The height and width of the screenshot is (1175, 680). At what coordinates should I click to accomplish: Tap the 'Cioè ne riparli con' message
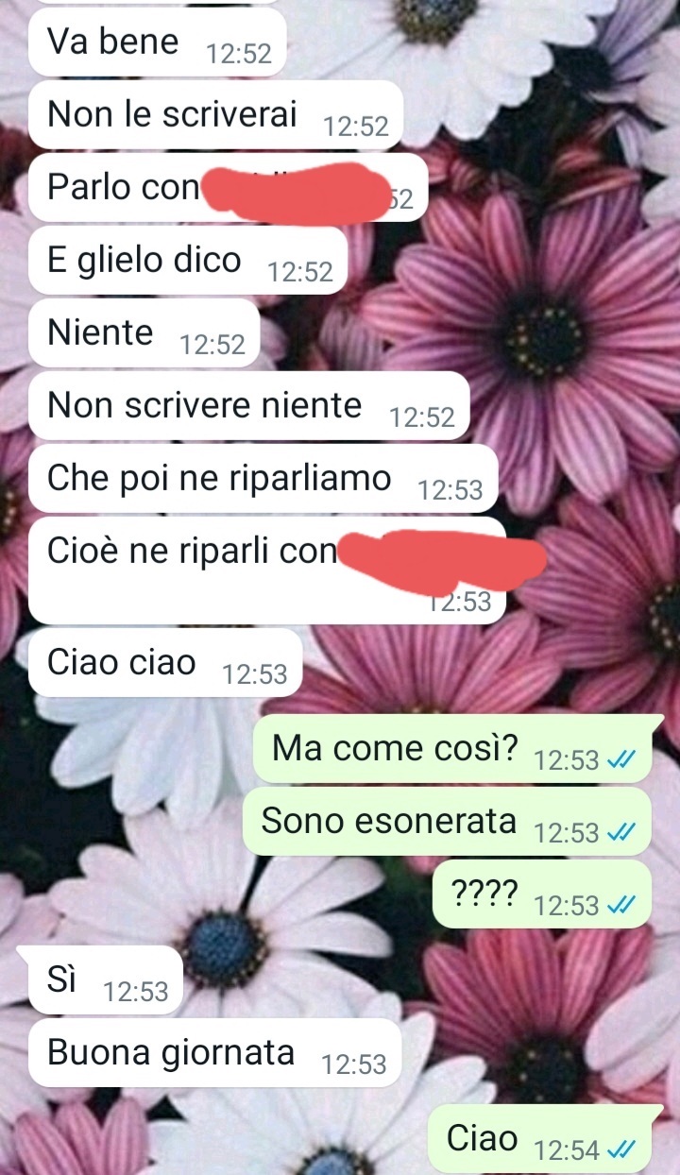point(267,570)
